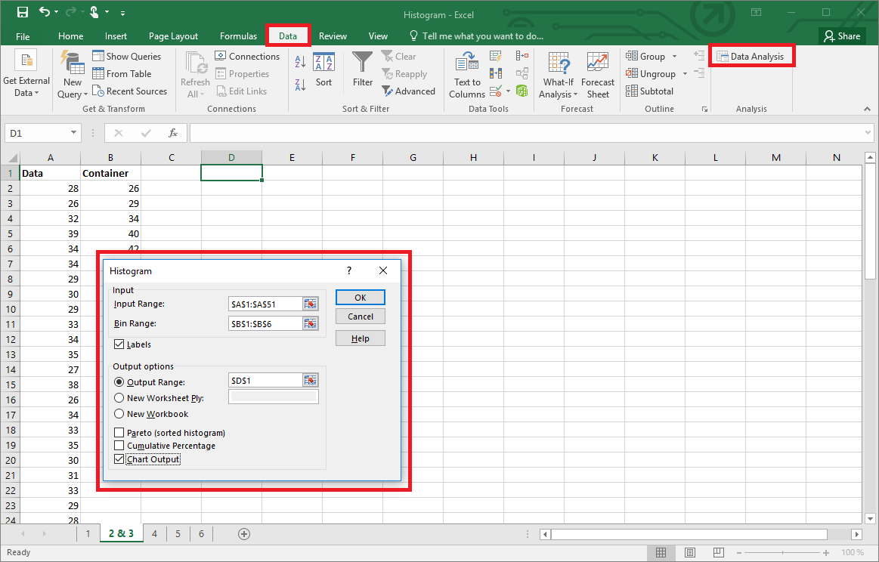The width and height of the screenshot is (879, 562).
Task: Click OK in the Histogram dialog
Action: [x=360, y=297]
